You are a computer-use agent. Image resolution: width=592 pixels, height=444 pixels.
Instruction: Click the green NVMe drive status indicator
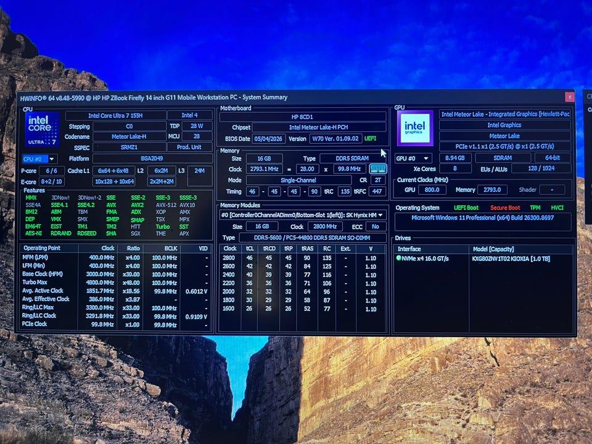tap(398, 258)
